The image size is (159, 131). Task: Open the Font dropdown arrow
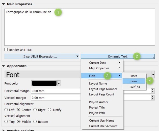pyautogui.click(x=153, y=75)
